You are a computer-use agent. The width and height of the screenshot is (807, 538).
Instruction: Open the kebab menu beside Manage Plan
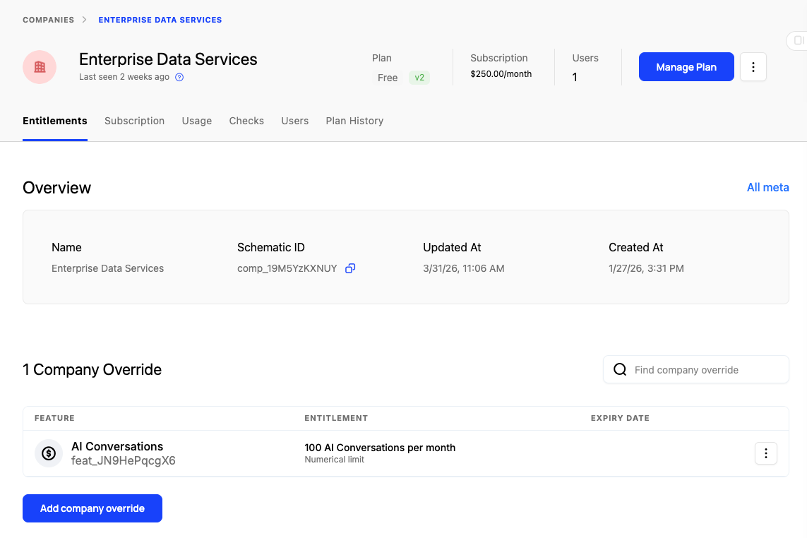click(753, 66)
